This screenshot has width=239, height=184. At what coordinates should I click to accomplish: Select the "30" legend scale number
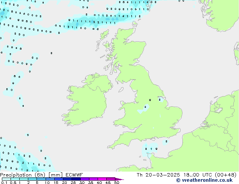(82, 182)
